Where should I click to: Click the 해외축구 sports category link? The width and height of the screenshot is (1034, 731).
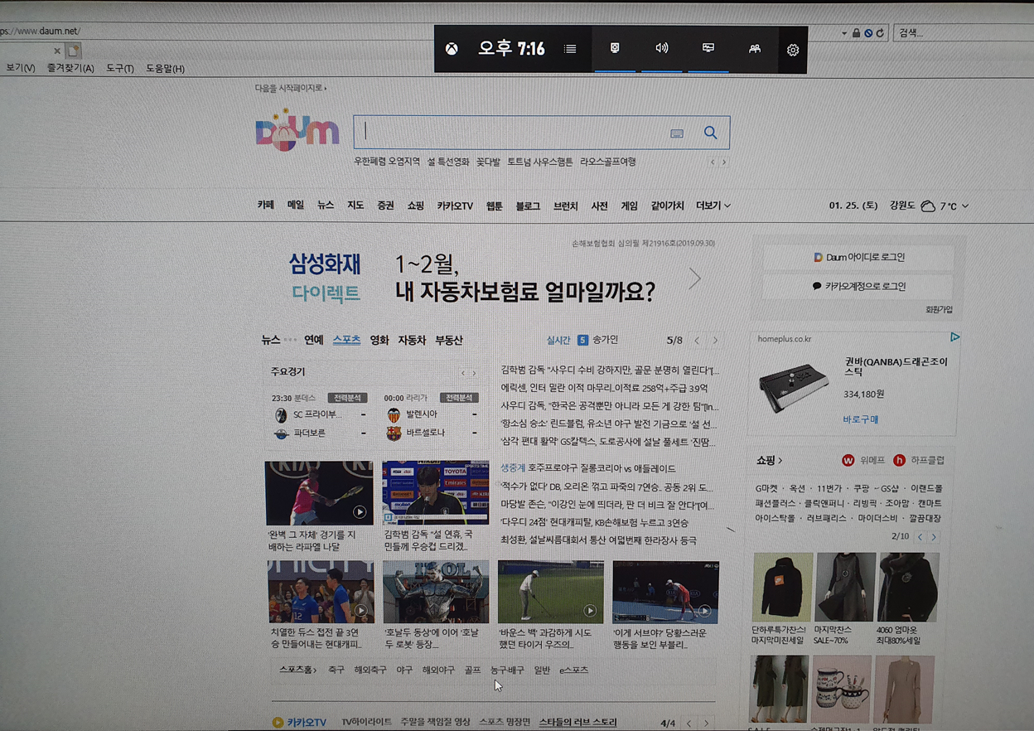tap(370, 670)
